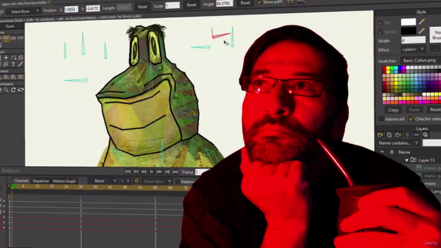Image resolution: width=441 pixels, height=248 pixels.
Task: Toggle the Show path checkbox
Action: [x=260, y=2]
